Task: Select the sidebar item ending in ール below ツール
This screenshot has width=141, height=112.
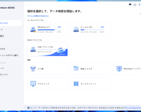Action: (11, 68)
